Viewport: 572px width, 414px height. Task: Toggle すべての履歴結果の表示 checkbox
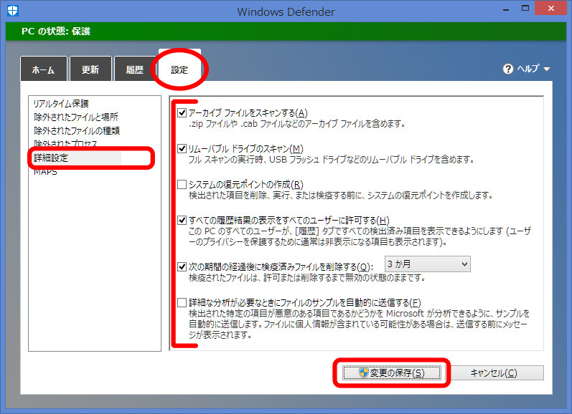click(182, 221)
